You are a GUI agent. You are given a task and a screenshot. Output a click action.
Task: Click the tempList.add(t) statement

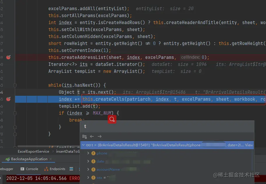pos(79,106)
